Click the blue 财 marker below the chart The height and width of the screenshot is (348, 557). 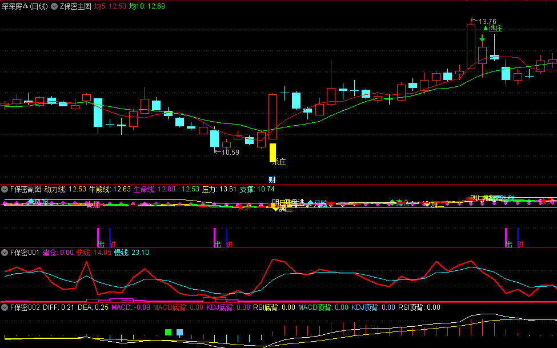point(272,180)
